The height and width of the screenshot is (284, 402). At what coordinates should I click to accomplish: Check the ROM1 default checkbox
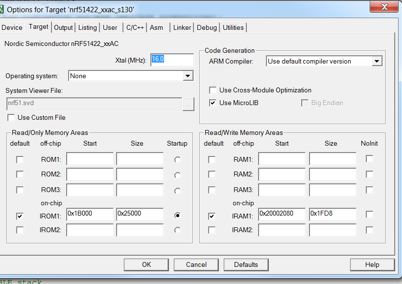[20, 160]
